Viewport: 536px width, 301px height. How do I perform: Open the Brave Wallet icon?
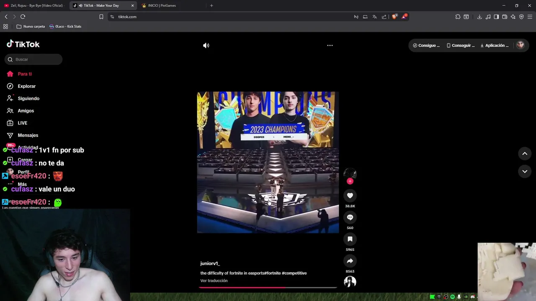coord(505,17)
